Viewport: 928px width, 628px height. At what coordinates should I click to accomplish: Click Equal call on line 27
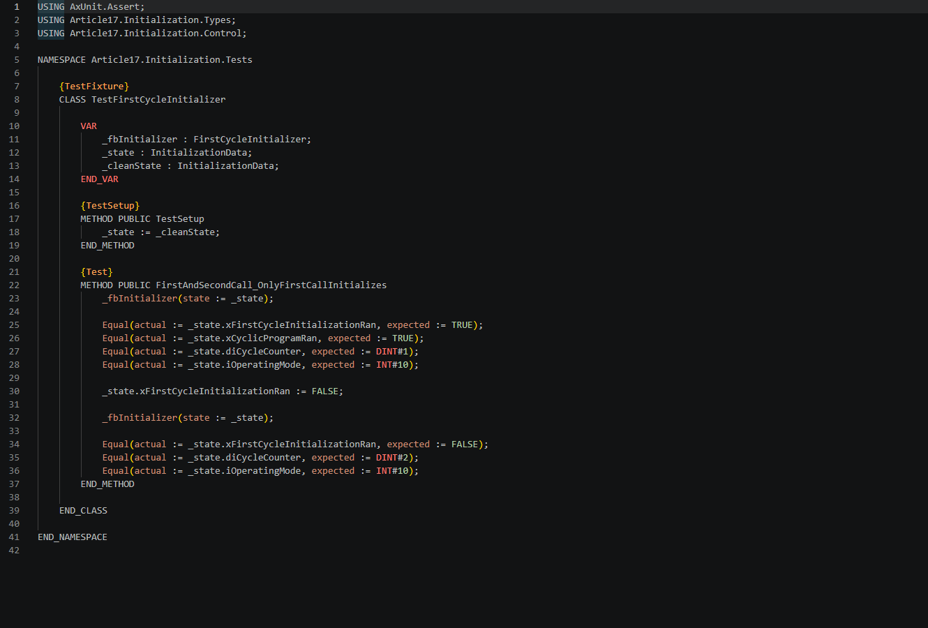point(116,352)
